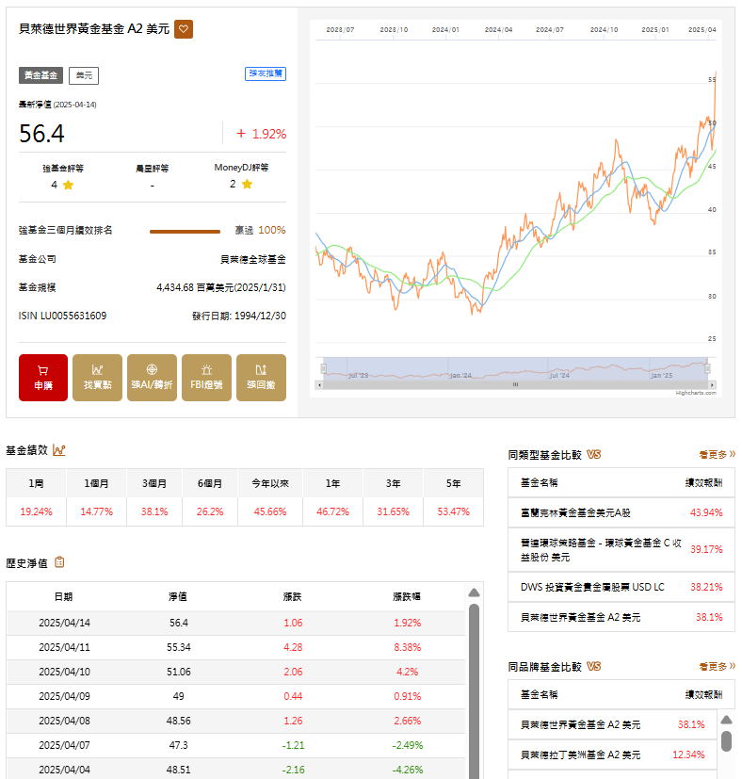Image resolution: width=742 pixels, height=779 pixels.
Task: Open 看更多 link for same-brand fund comparison
Action: (x=718, y=666)
